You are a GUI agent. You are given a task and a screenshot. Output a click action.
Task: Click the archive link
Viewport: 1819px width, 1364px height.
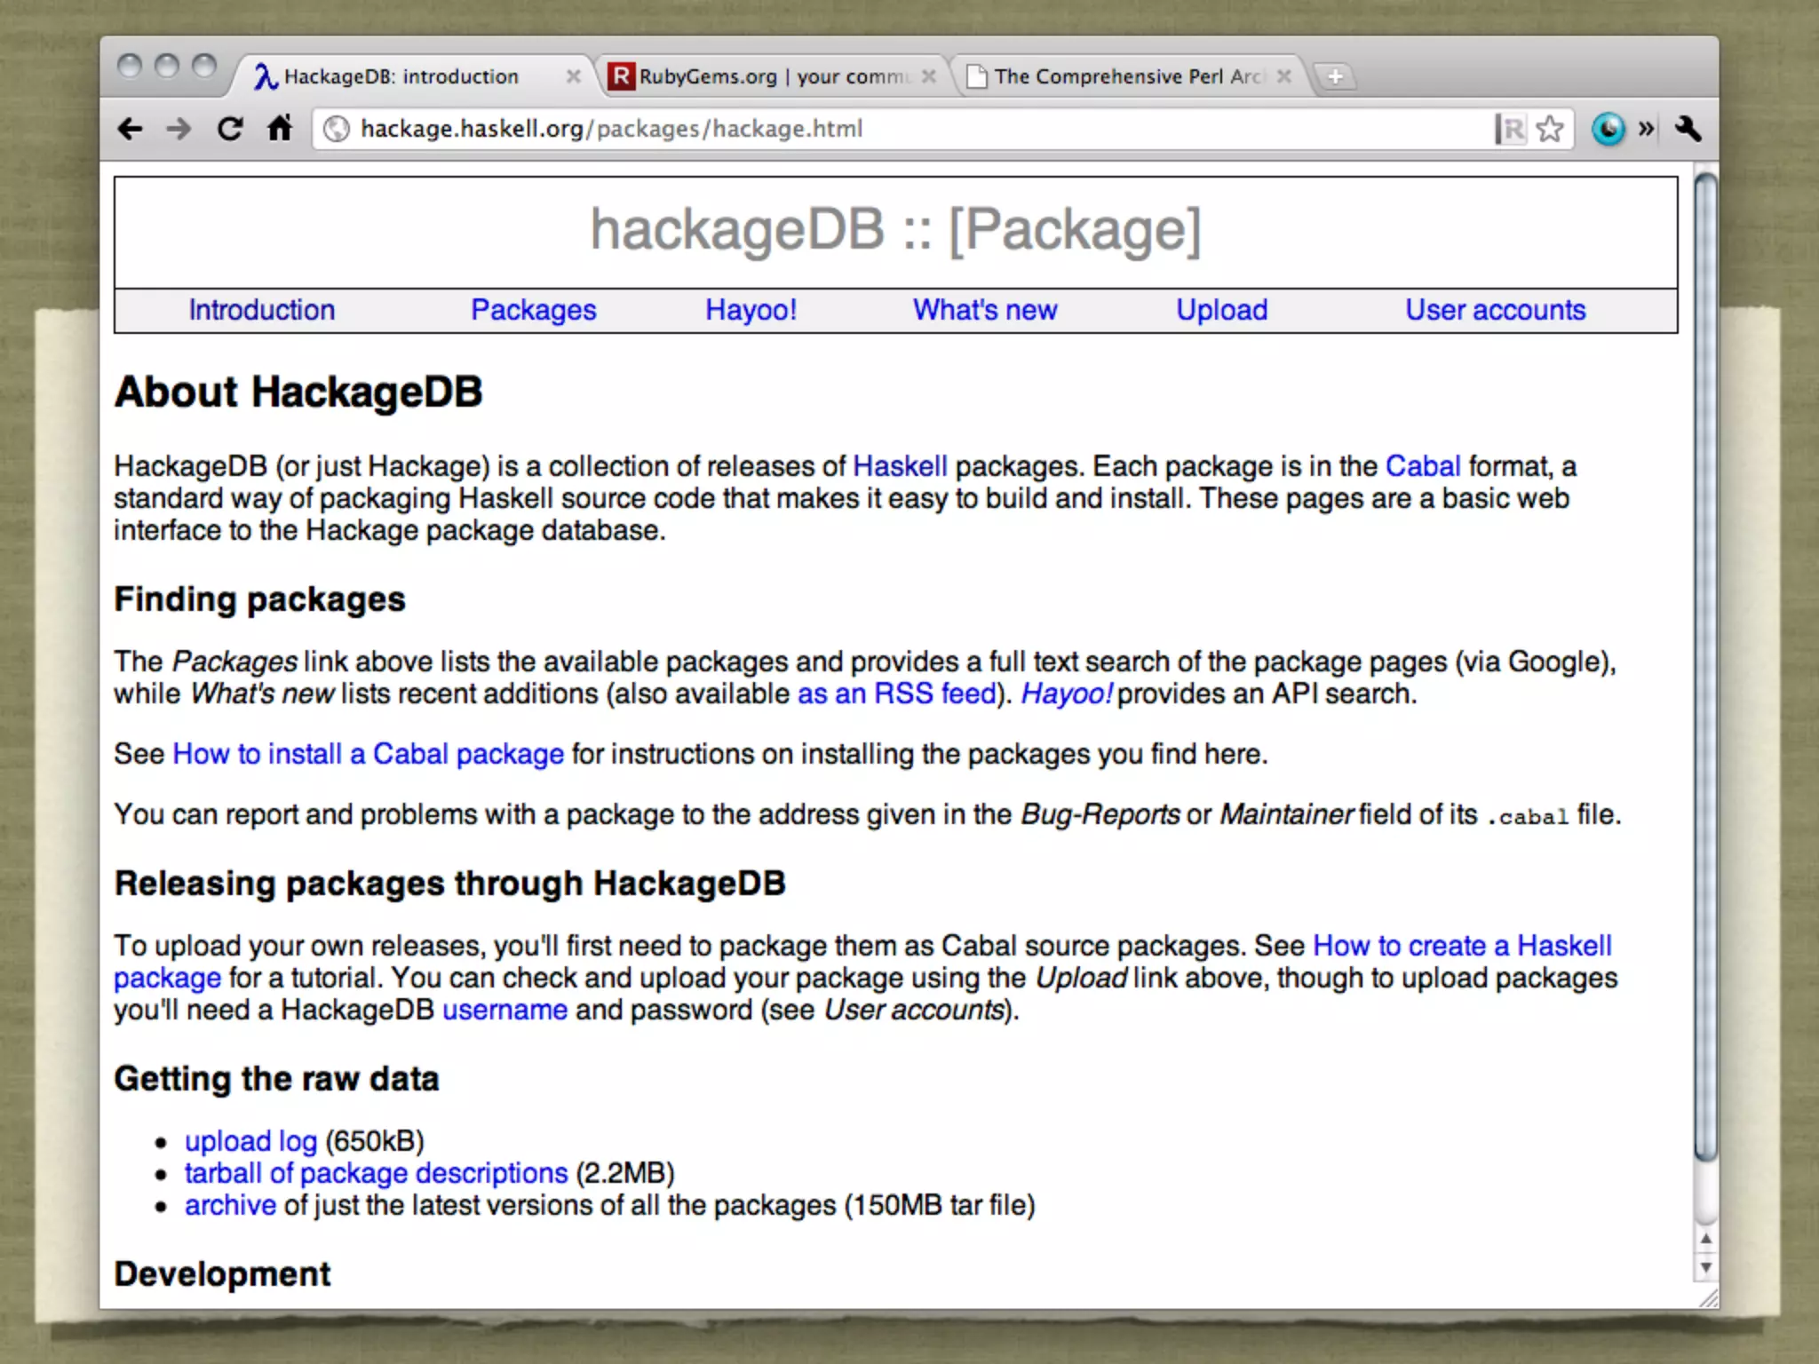(230, 1205)
